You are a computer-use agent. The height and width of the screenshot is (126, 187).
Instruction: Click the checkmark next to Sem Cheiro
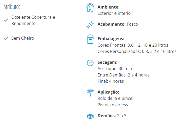click(6, 38)
